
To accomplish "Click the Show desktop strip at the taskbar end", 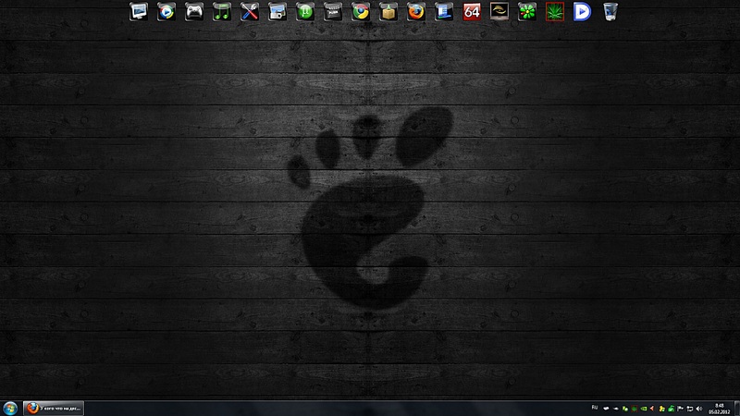I will click(x=736, y=409).
